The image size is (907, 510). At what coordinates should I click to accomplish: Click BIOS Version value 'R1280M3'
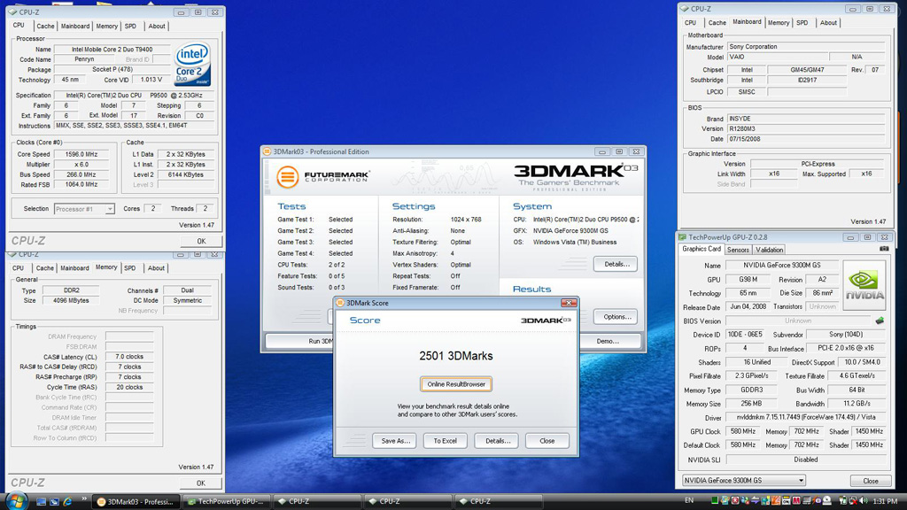806,129
